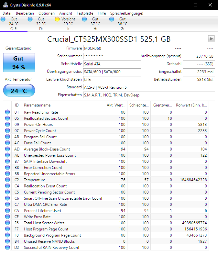
Task: Click the Gut 94 % health status button
Action: [x=19, y=62]
